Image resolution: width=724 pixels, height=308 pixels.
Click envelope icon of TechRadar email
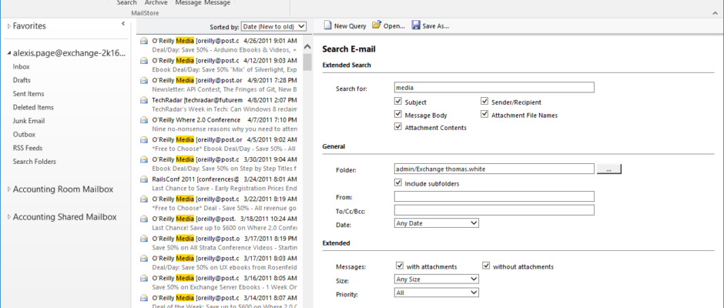(143, 100)
